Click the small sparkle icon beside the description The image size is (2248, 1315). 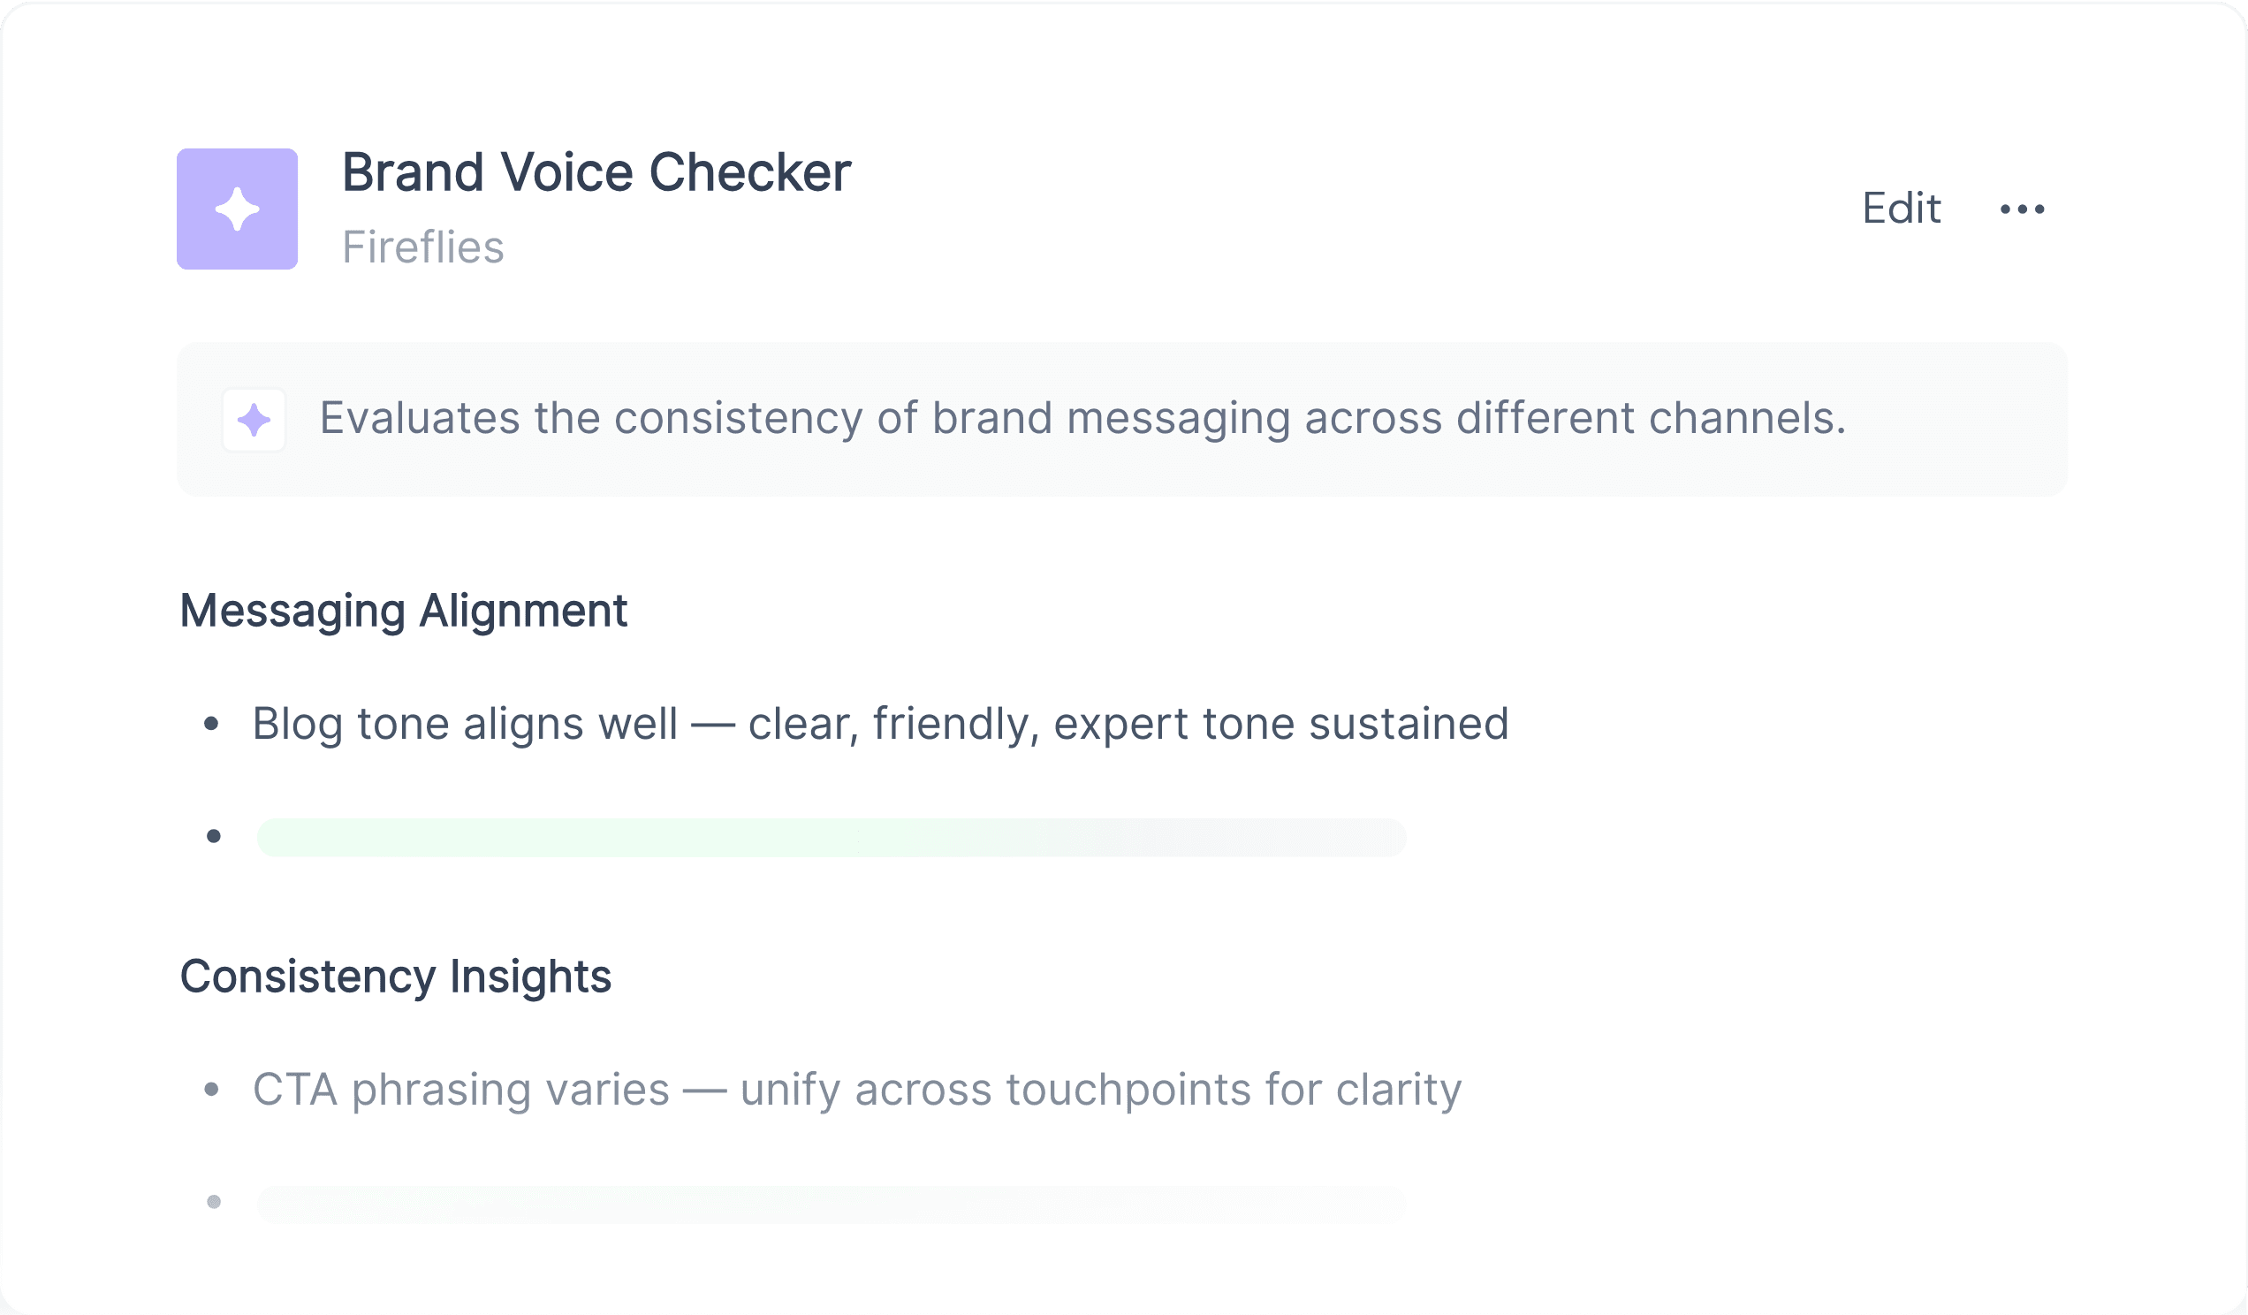click(254, 420)
